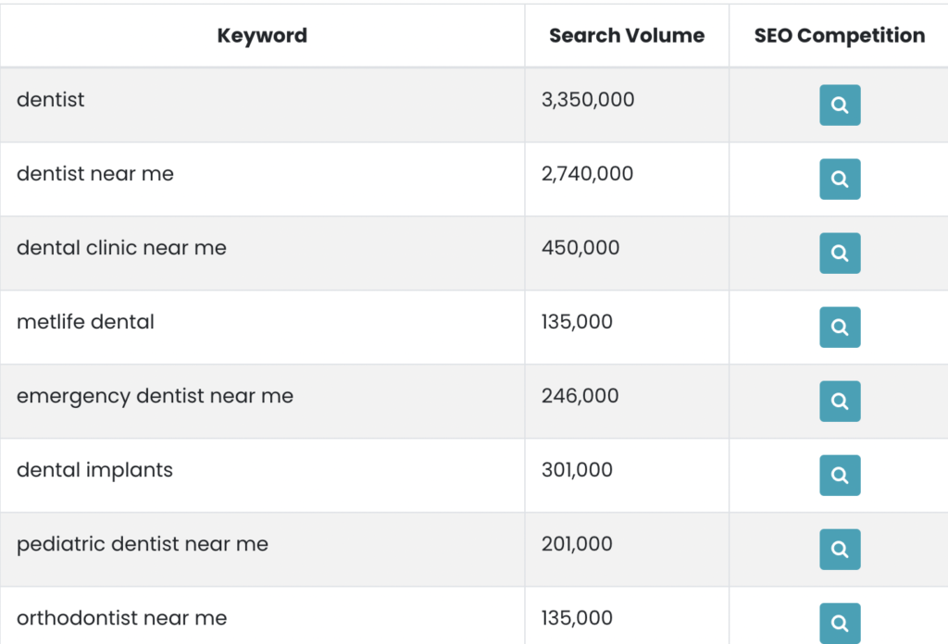
Task: Click the 'dental clinic near me' keyword
Action: tap(121, 248)
